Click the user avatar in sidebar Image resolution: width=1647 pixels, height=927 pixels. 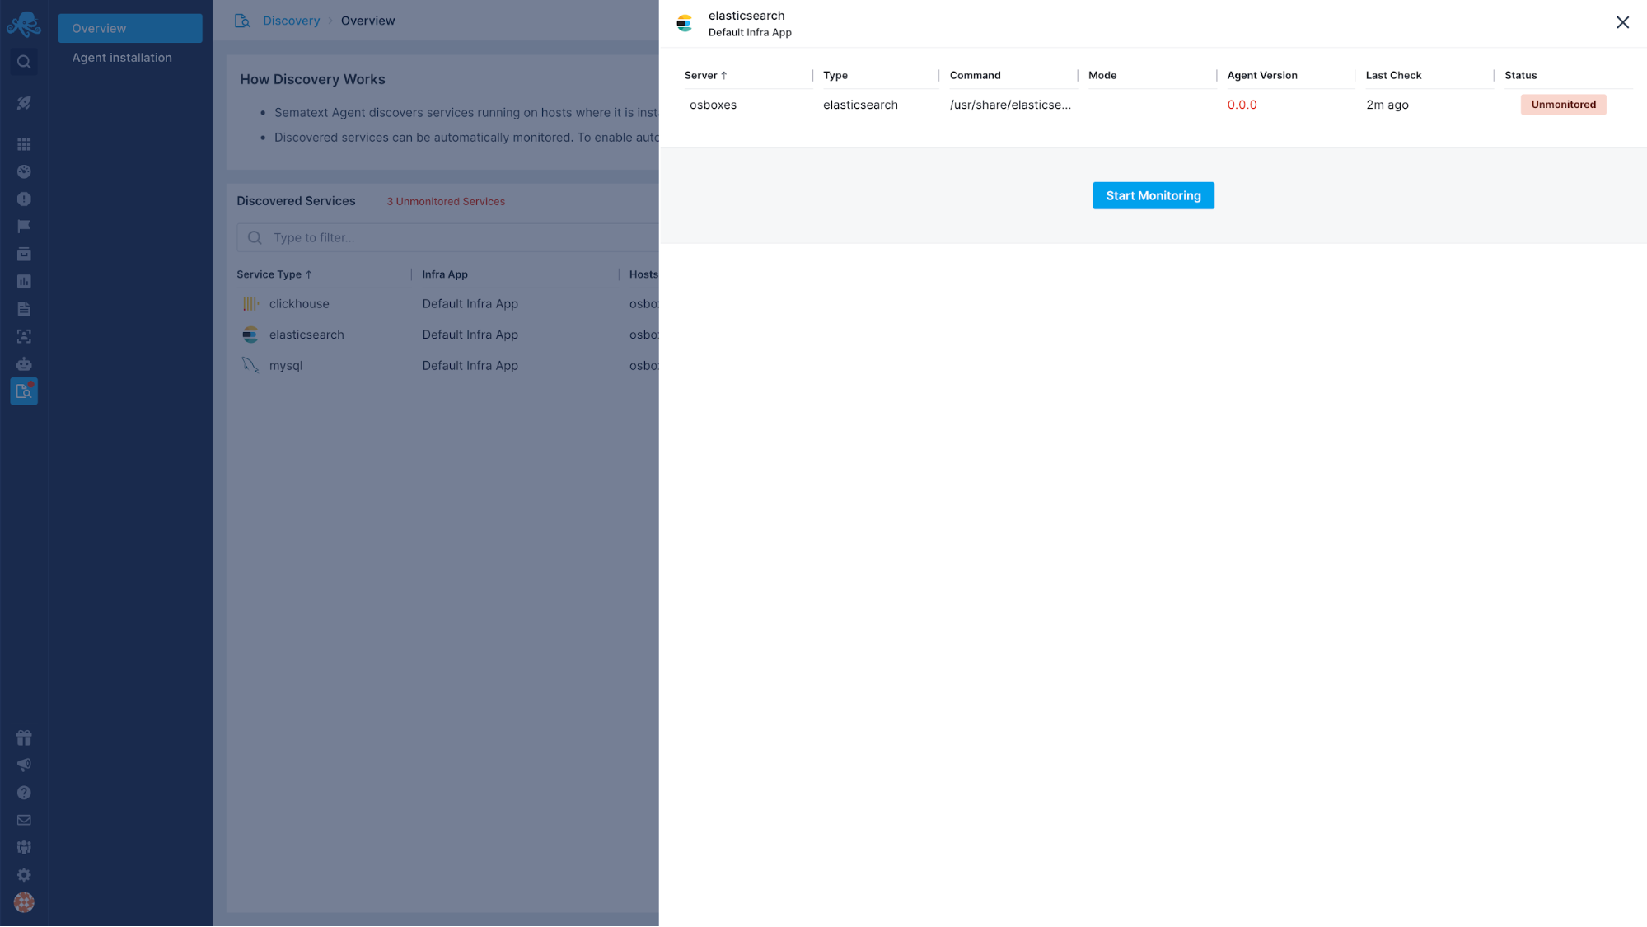pos(24,902)
